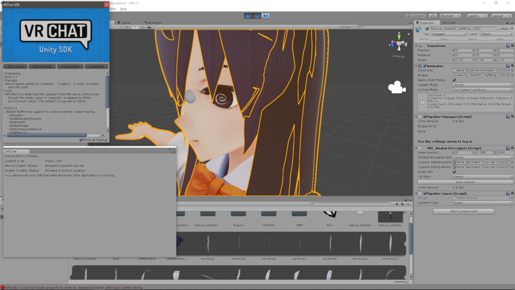
Task: Click Controller object picker circle
Action: tap(512, 70)
